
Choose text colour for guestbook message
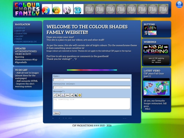tap(63, 95)
